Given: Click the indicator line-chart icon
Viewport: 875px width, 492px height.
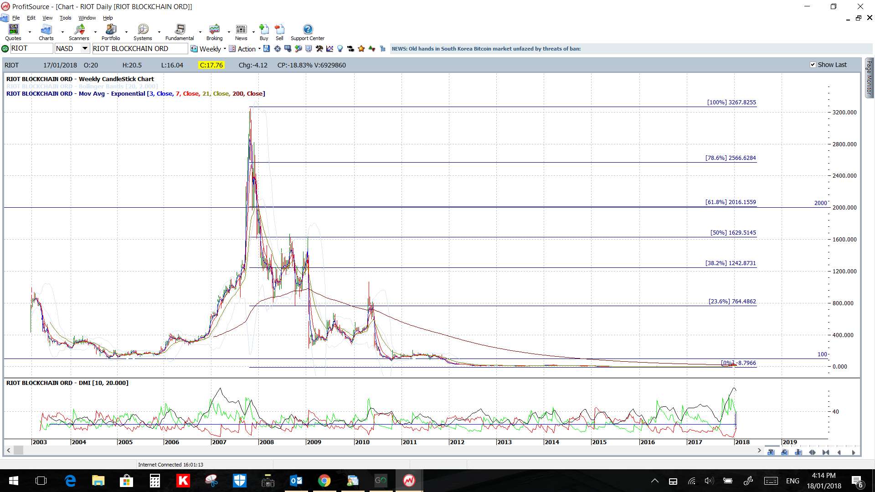Looking at the screenshot, I should [x=329, y=49].
